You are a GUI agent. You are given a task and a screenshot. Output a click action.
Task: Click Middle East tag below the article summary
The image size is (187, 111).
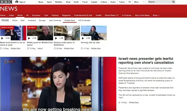pyautogui.click(x=134, y=102)
